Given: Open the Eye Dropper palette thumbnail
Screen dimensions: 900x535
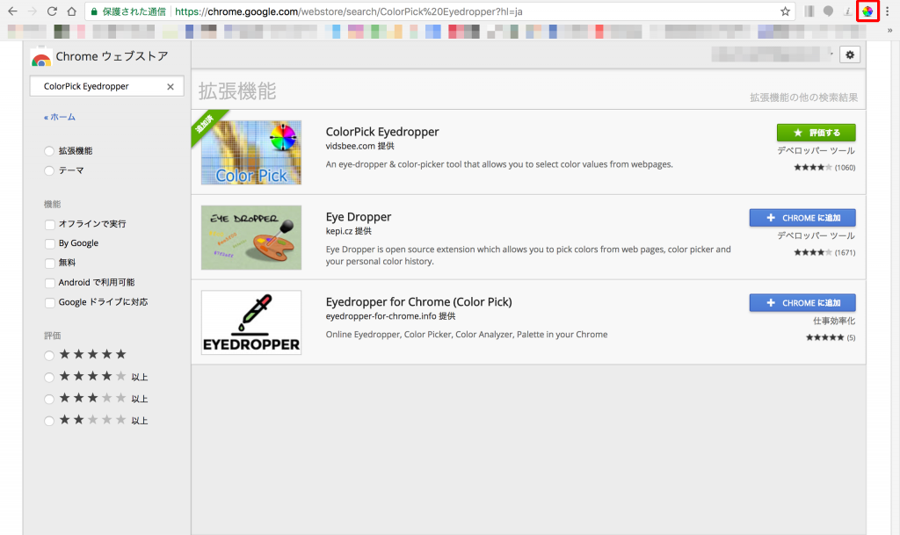Looking at the screenshot, I should point(250,237).
